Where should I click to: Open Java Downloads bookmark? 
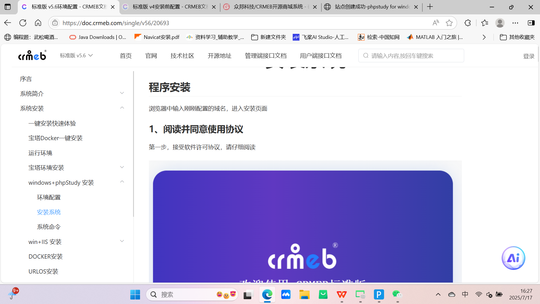(98, 37)
